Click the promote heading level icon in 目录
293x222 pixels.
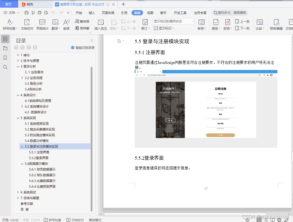29,47
